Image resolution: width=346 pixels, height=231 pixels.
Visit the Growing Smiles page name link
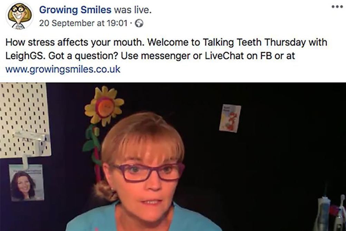pyautogui.click(x=75, y=10)
